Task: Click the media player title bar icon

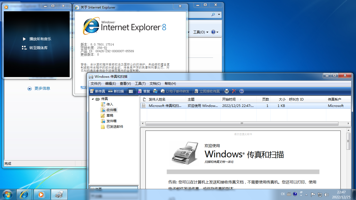Action: [6, 7]
